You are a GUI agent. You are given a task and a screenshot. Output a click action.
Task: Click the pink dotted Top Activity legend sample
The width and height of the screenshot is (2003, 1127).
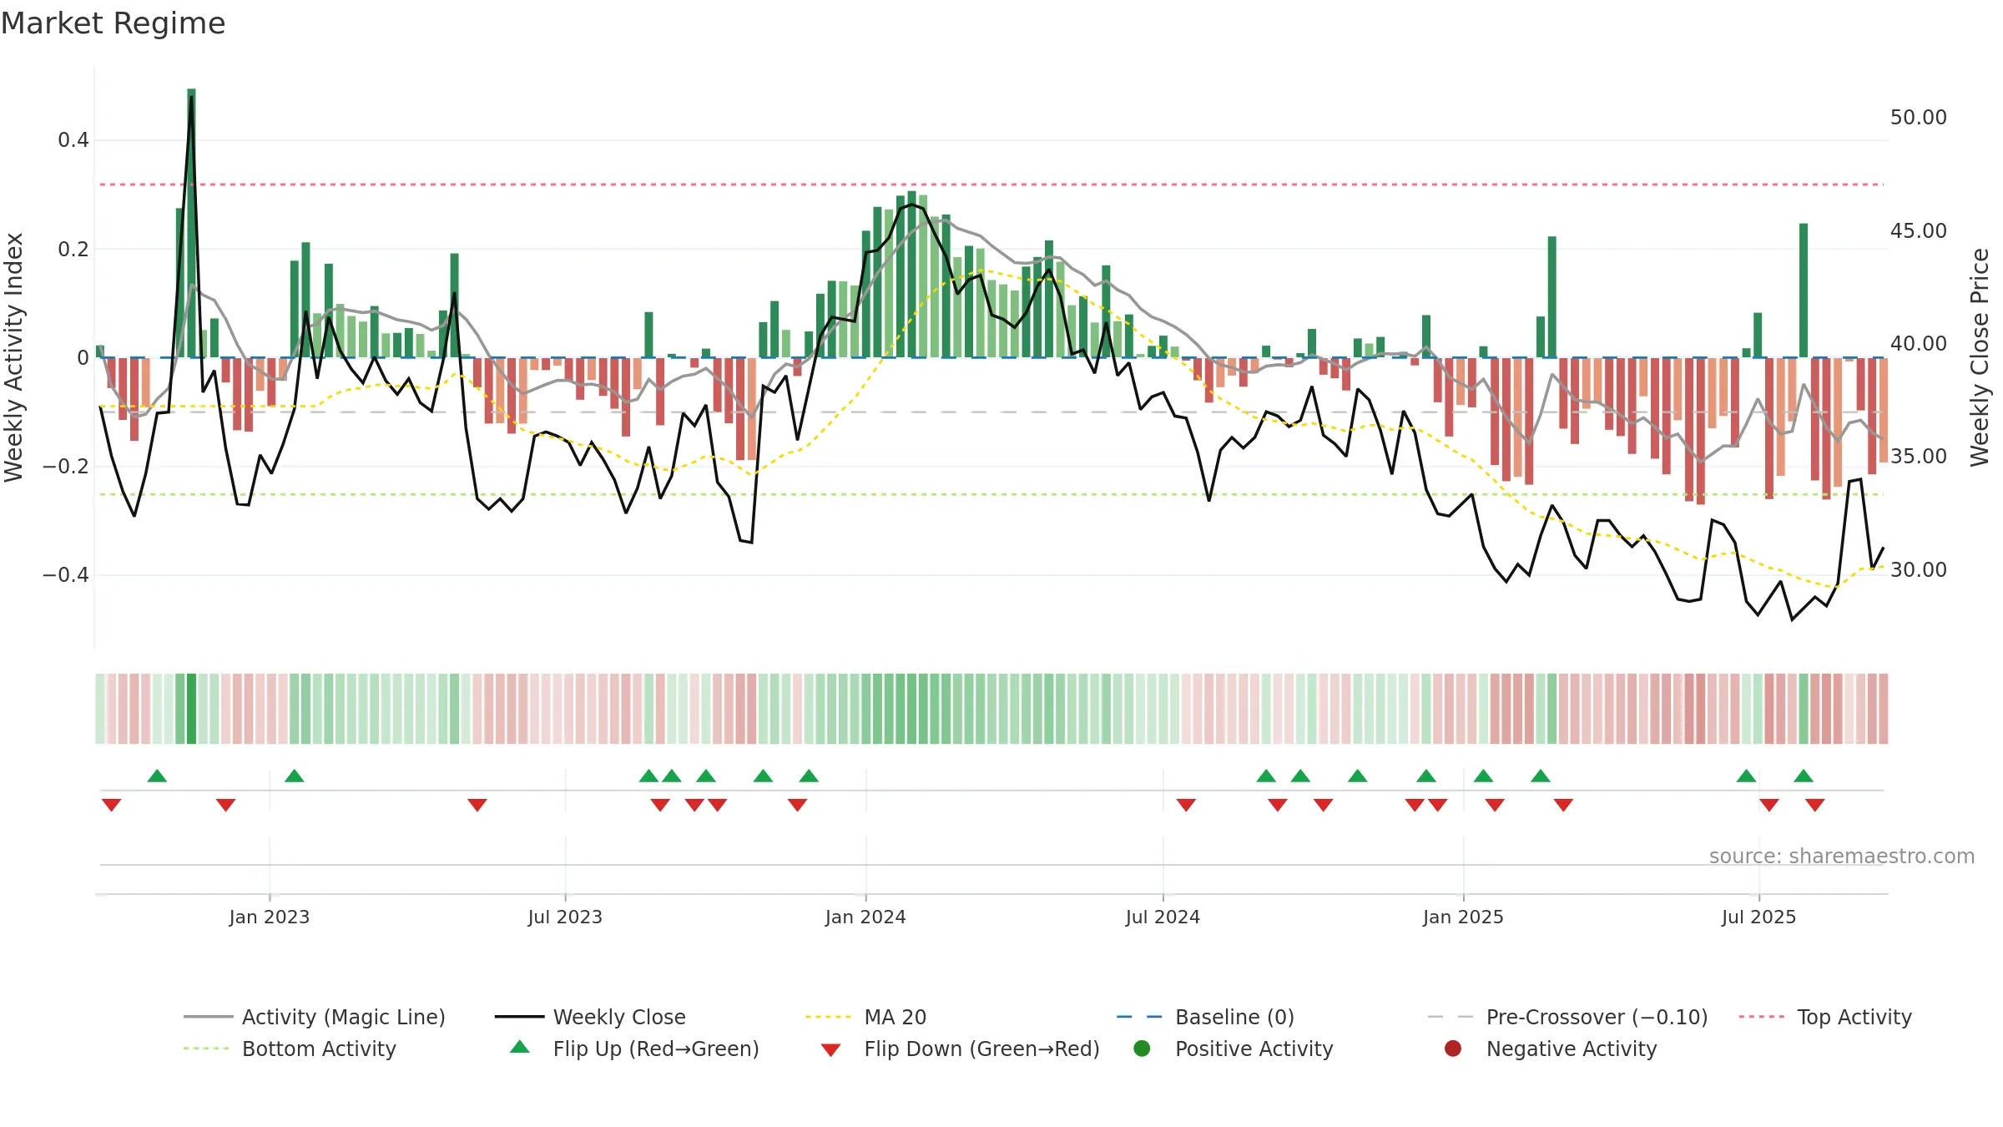[1762, 1017]
